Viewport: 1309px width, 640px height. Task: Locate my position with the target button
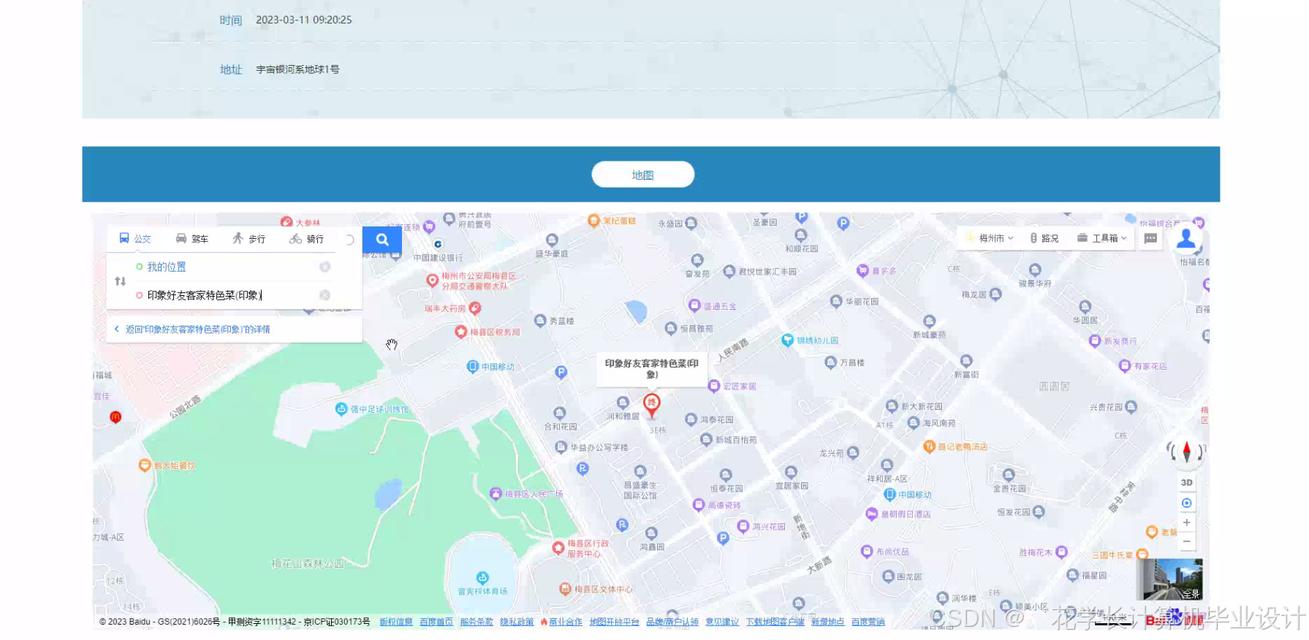(x=1186, y=503)
